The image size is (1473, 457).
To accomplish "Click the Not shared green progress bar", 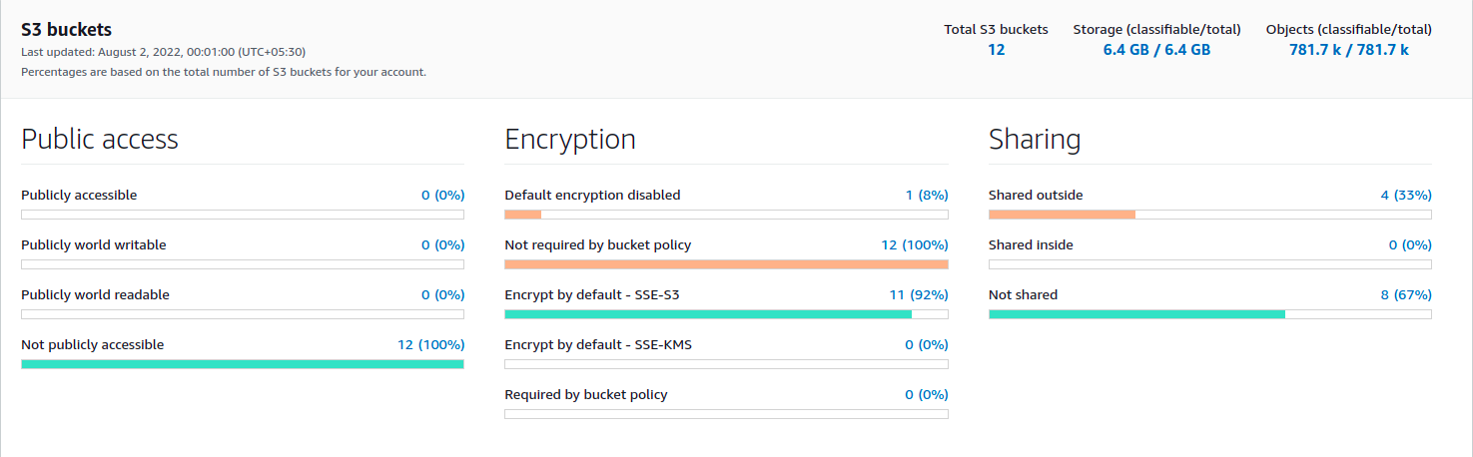I will [x=1136, y=314].
